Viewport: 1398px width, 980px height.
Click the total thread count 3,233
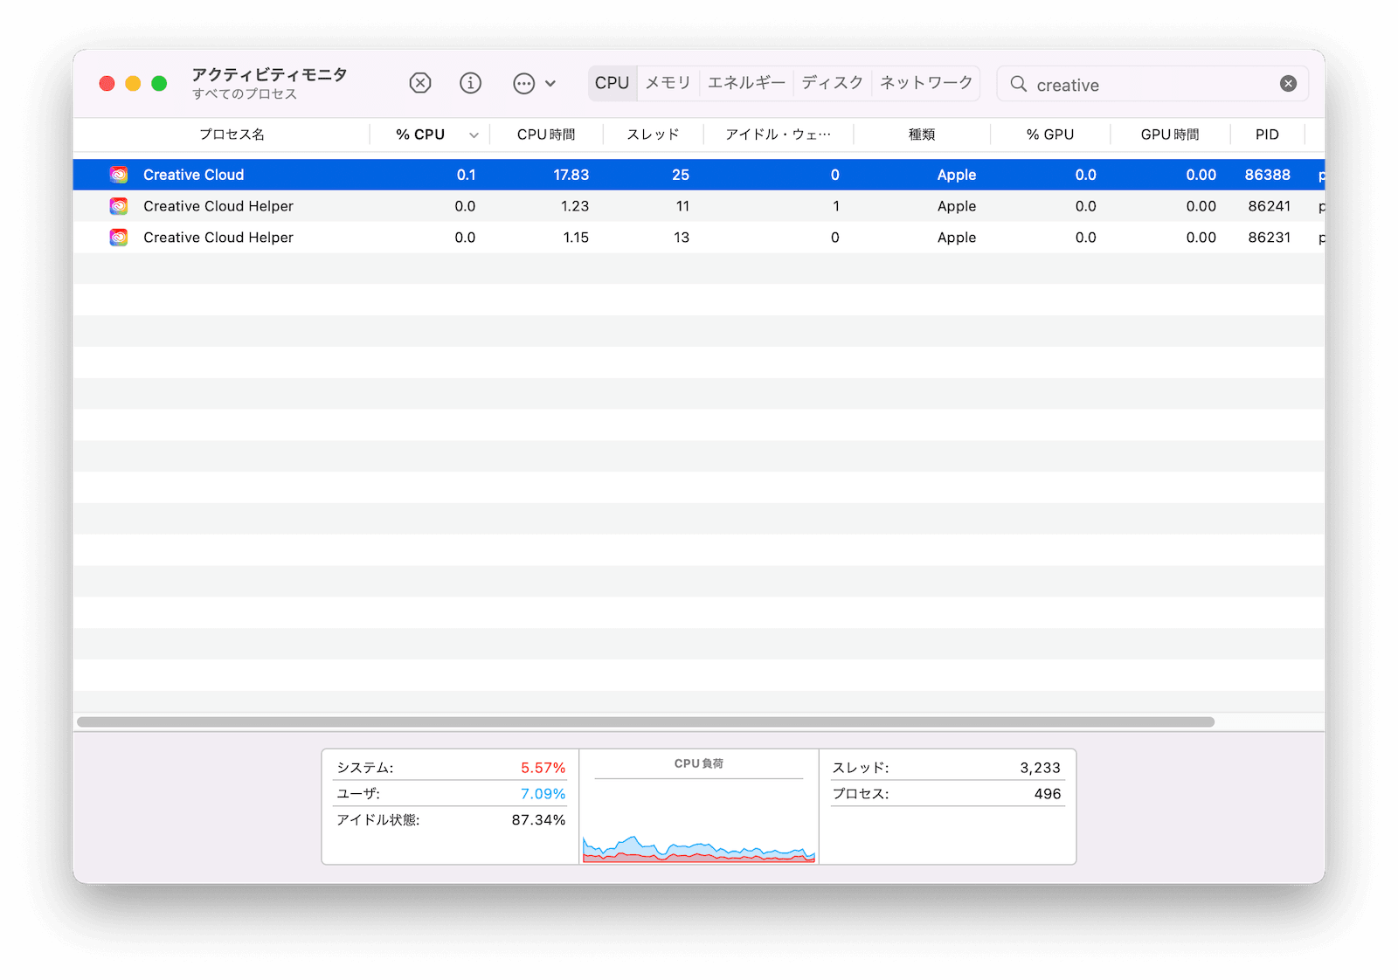click(1040, 768)
